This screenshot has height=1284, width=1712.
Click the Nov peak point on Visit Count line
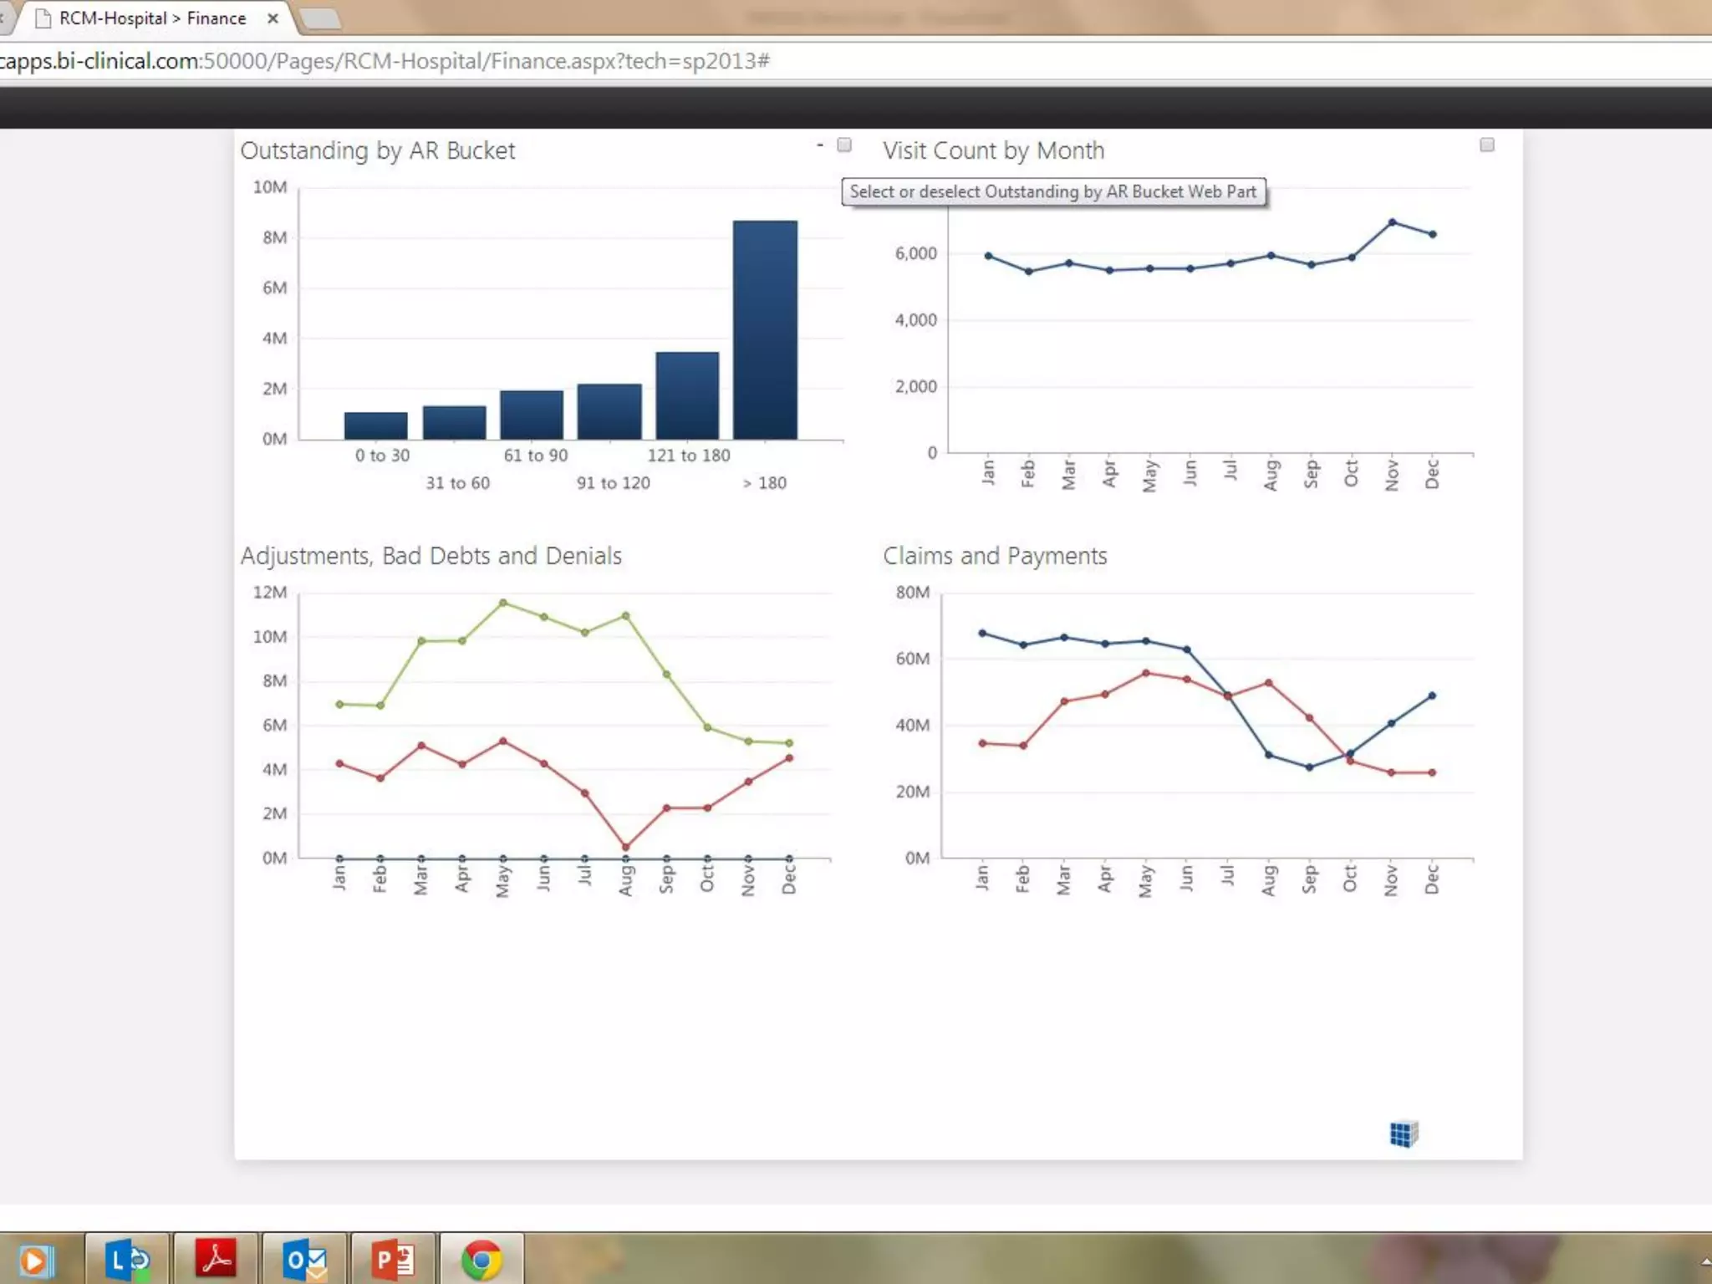[1392, 222]
